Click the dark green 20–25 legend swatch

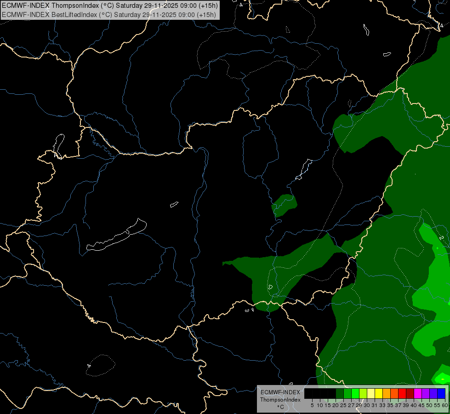coord(340,394)
